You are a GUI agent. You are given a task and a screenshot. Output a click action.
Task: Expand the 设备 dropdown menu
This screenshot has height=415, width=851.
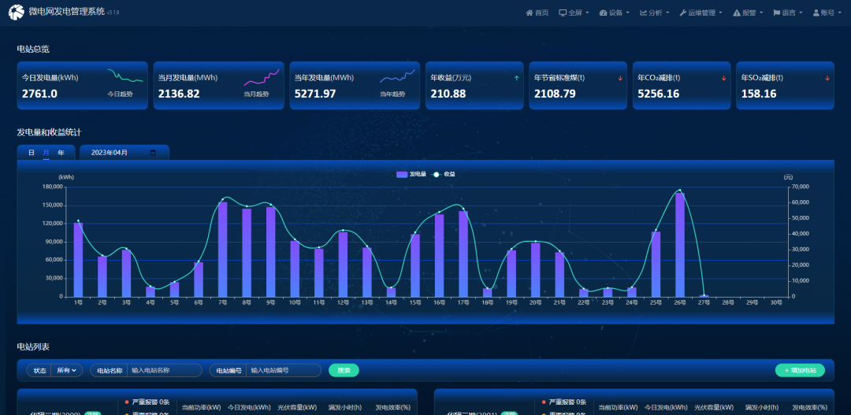click(x=615, y=13)
